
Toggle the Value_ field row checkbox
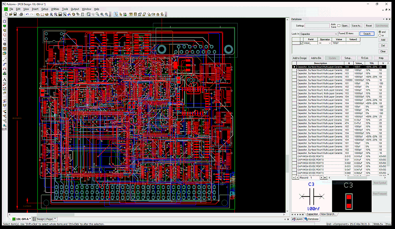[301, 43]
